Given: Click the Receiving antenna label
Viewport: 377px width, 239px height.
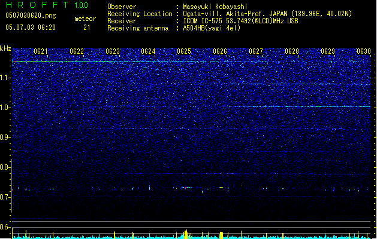Looking at the screenshot, I should pos(138,28).
